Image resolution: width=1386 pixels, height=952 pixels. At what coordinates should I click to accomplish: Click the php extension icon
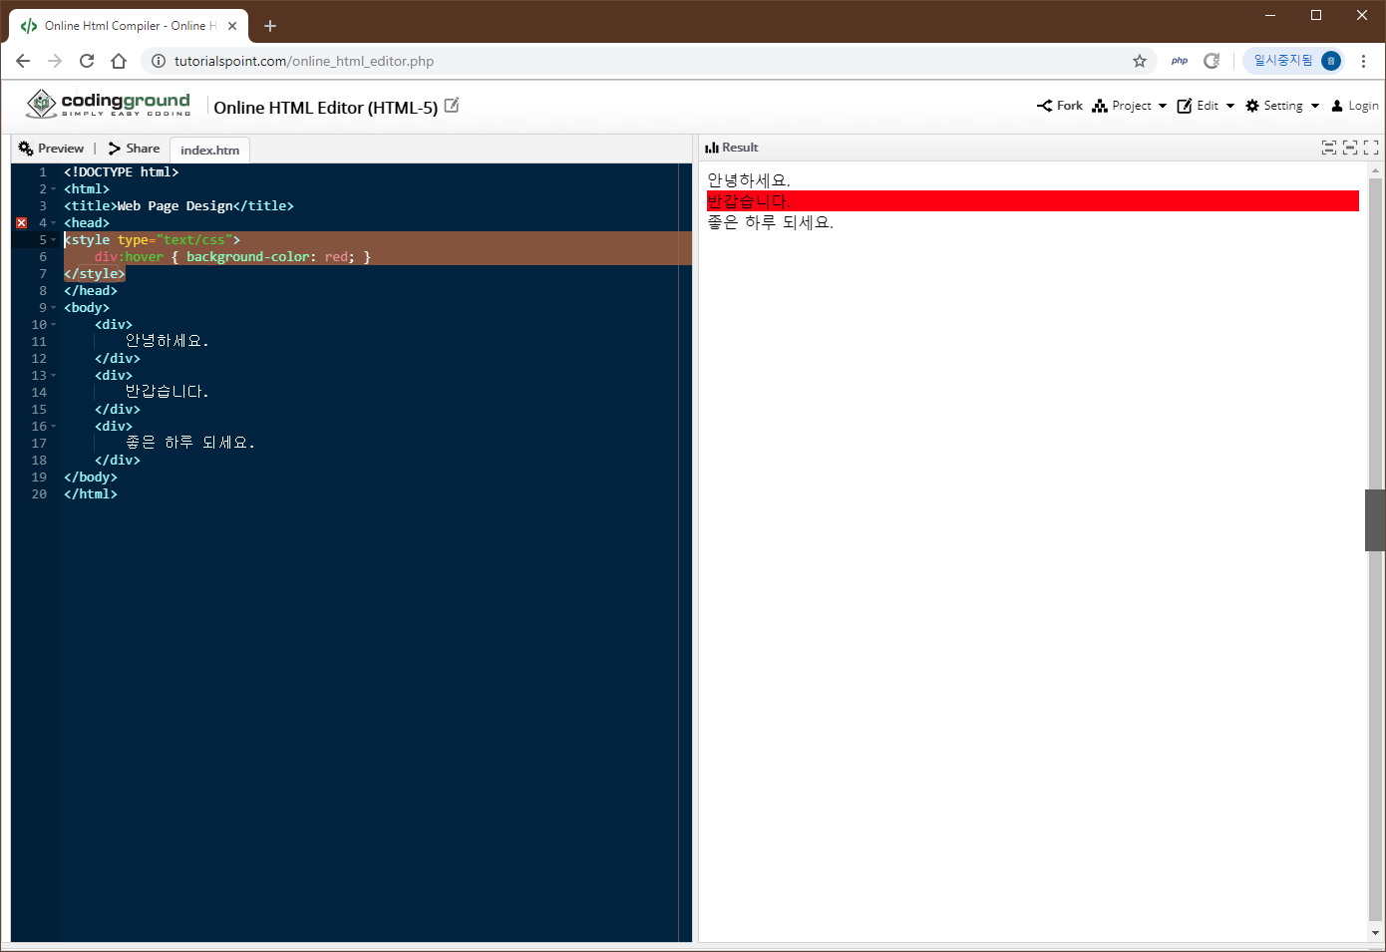[1180, 61]
